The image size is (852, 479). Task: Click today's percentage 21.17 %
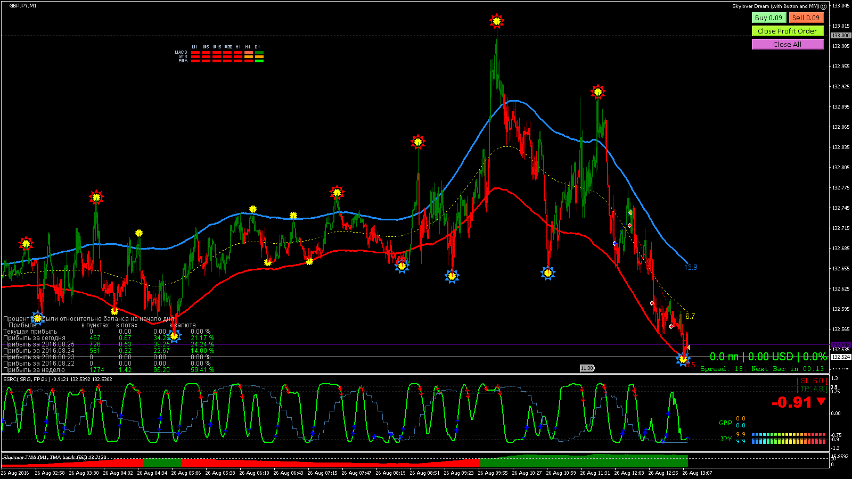click(x=202, y=337)
